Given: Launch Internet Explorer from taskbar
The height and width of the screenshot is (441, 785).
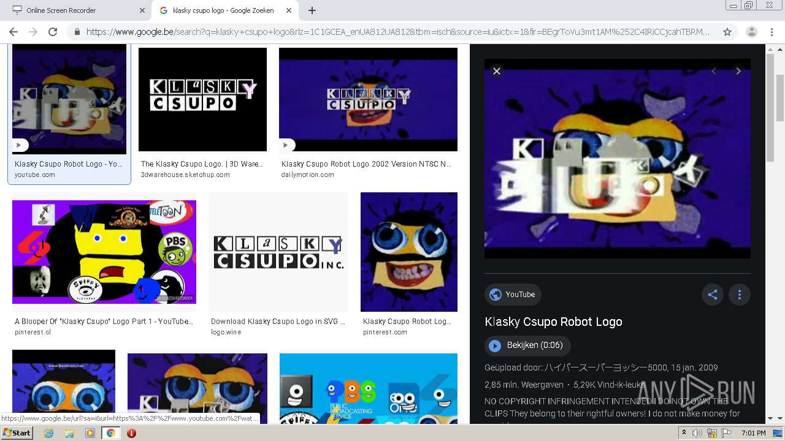Looking at the screenshot, I should (48, 433).
